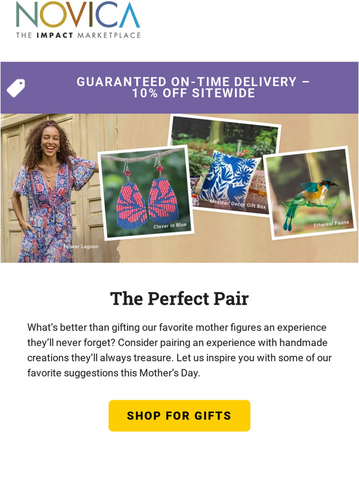Screen dimensions: 359x479
Task: Click the left beaded earring
Action: point(131,196)
